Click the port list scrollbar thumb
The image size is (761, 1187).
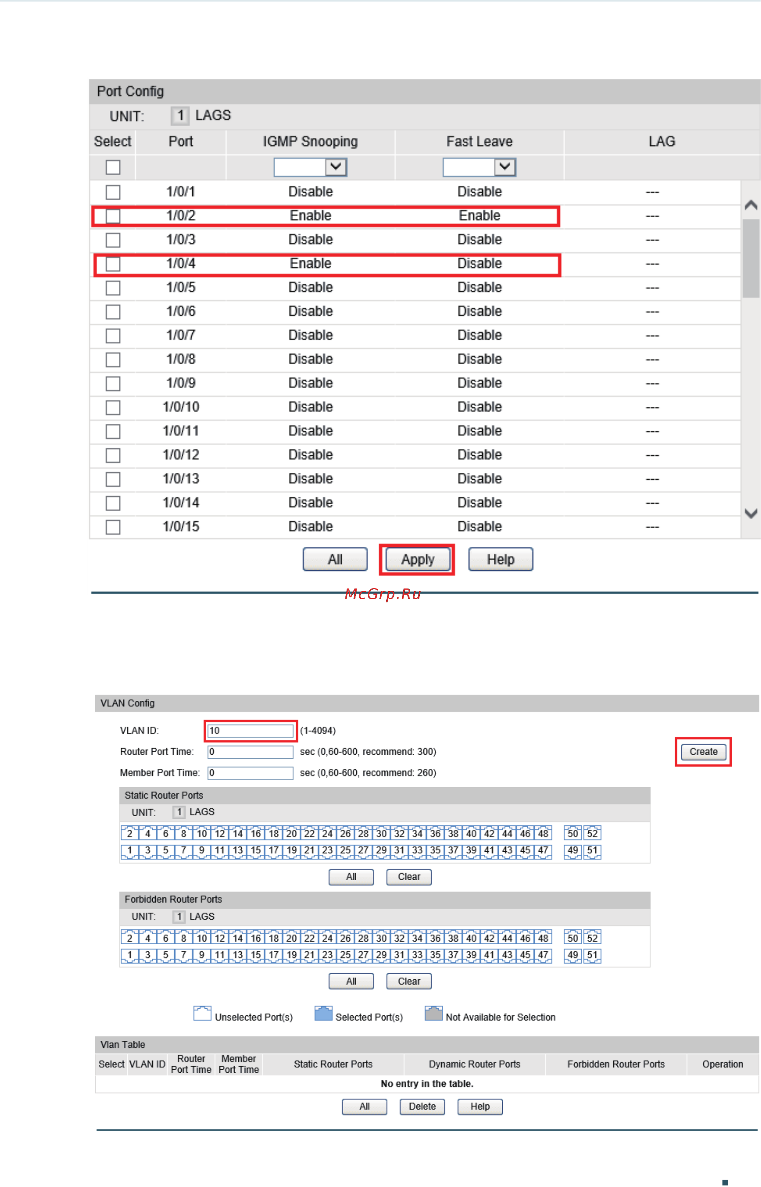click(751, 258)
